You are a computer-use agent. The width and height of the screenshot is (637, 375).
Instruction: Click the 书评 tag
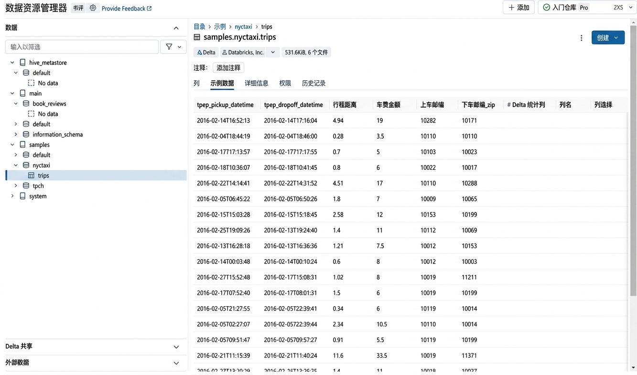(x=78, y=8)
